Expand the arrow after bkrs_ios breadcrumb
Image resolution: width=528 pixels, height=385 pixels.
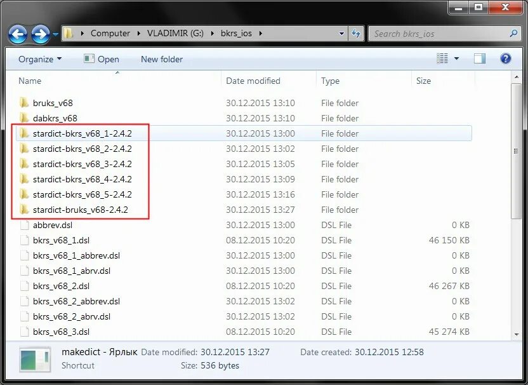click(x=260, y=34)
